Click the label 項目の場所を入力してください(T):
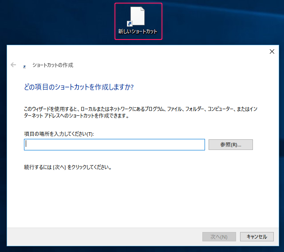The height and width of the screenshot is (252, 284). point(59,134)
